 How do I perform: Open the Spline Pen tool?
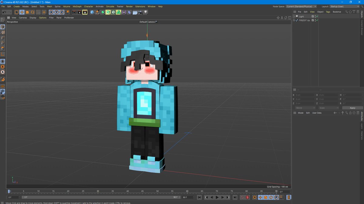(97, 12)
